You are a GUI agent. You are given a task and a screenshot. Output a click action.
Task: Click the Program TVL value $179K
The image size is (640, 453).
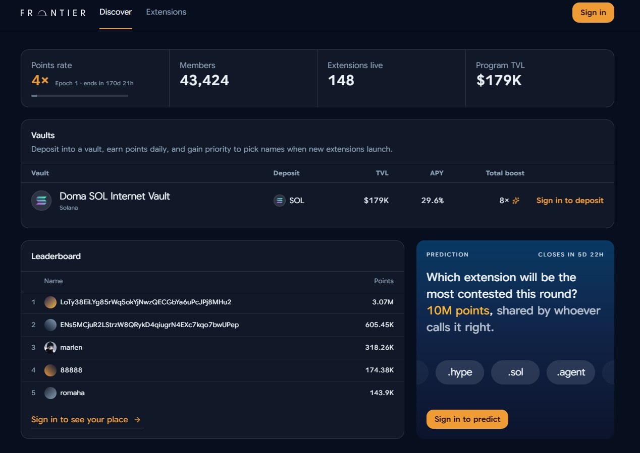click(499, 81)
